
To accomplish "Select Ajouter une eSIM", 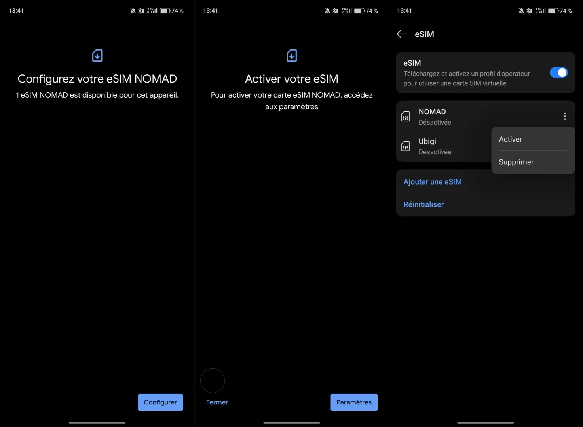I will (433, 181).
